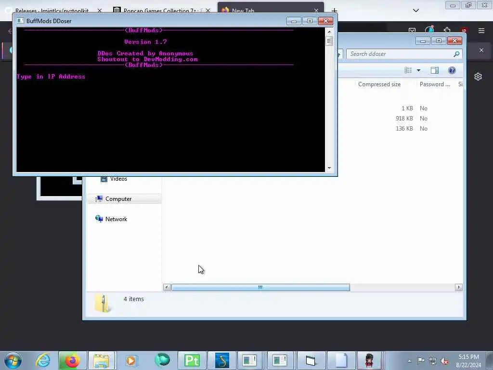Close the Poncan Games Collection tab

point(208,11)
